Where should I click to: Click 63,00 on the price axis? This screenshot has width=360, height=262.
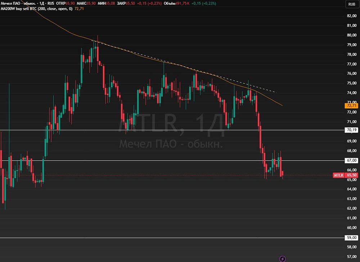point(352,199)
